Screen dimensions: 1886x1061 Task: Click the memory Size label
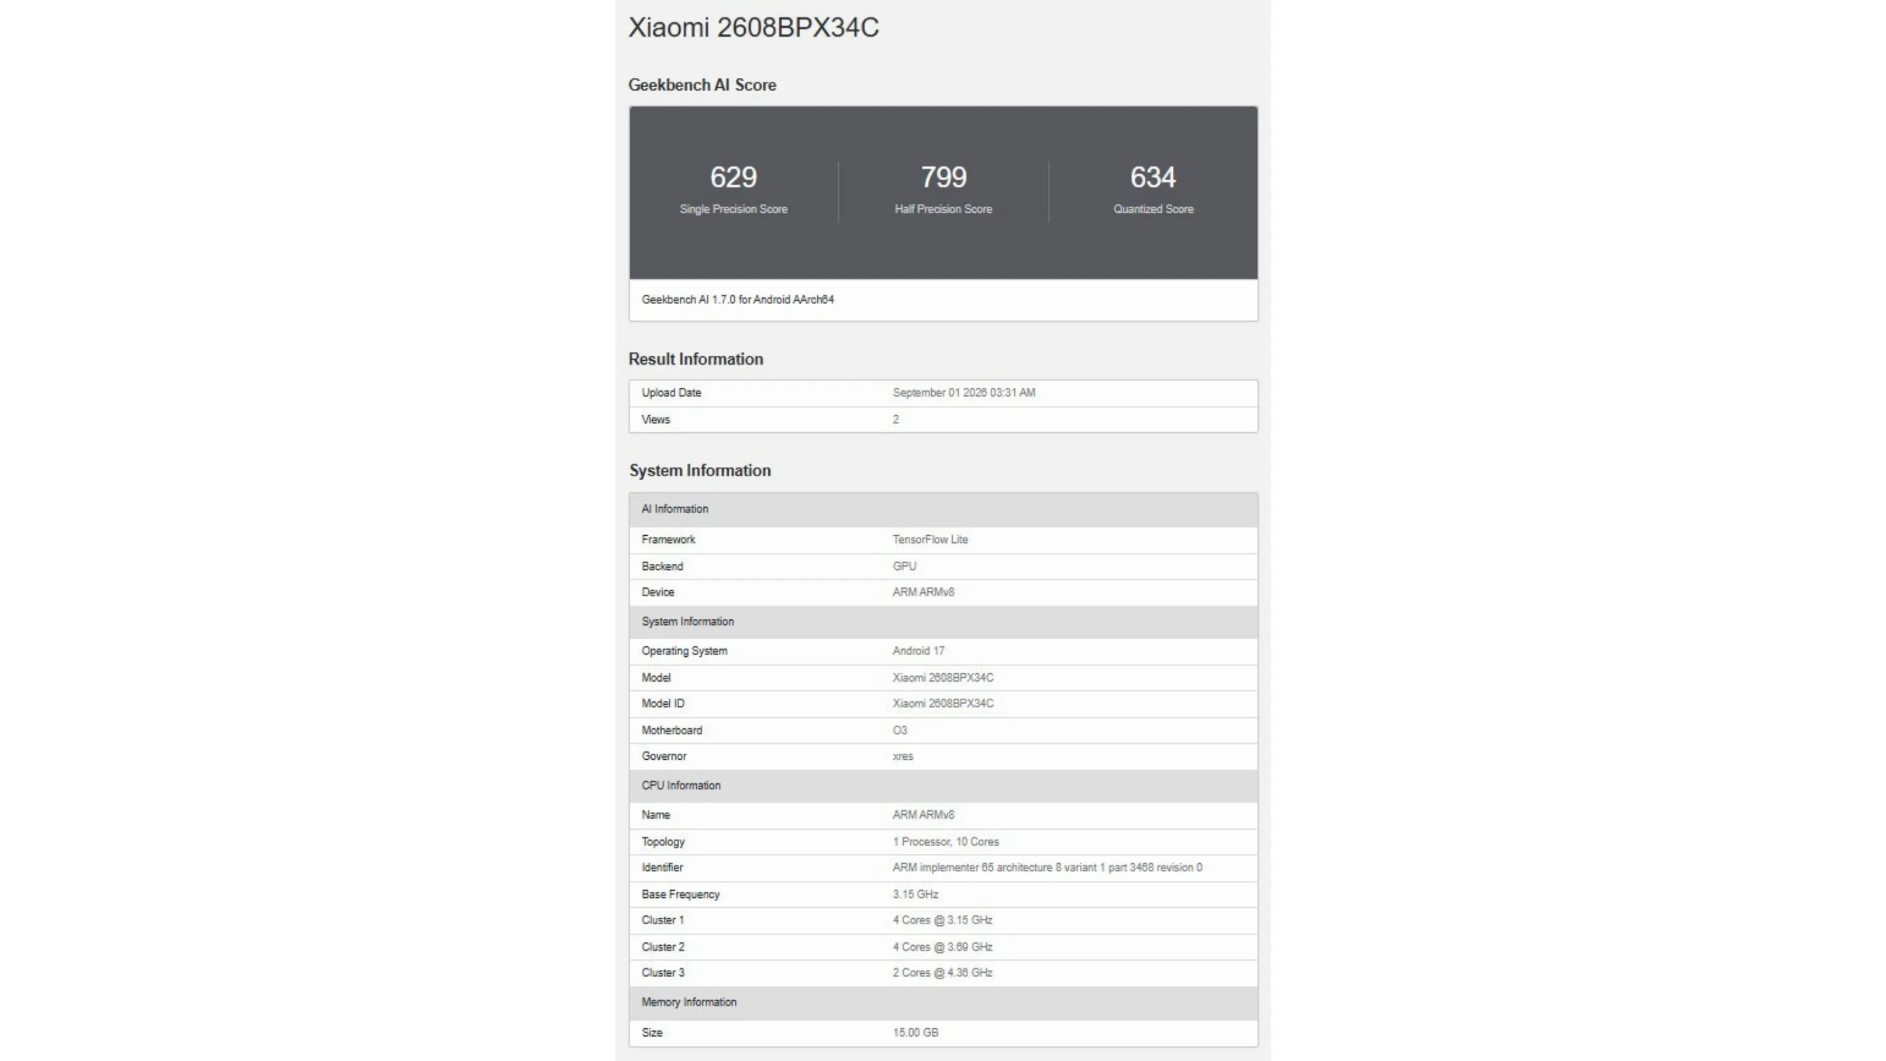pos(652,1033)
